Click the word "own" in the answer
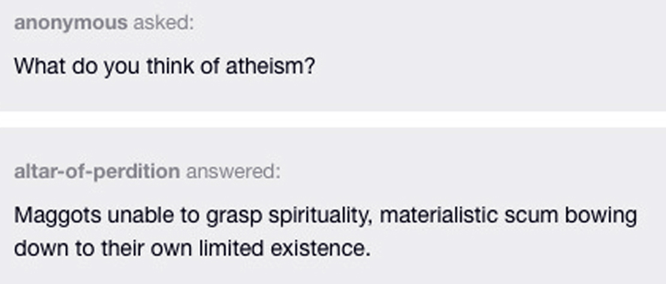 pos(178,247)
